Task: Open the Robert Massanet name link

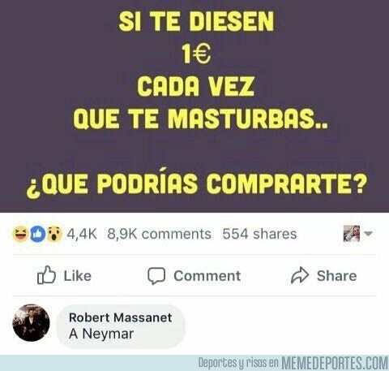Action: pos(121,317)
